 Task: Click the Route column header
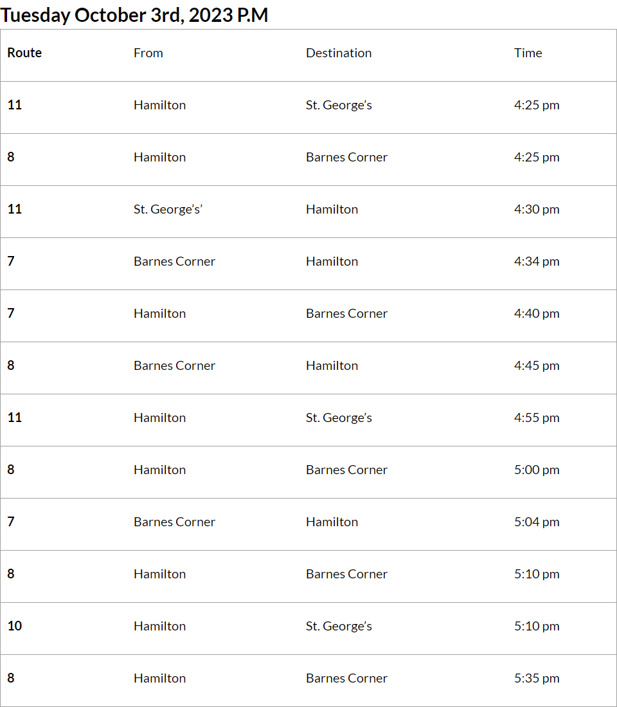(x=24, y=53)
